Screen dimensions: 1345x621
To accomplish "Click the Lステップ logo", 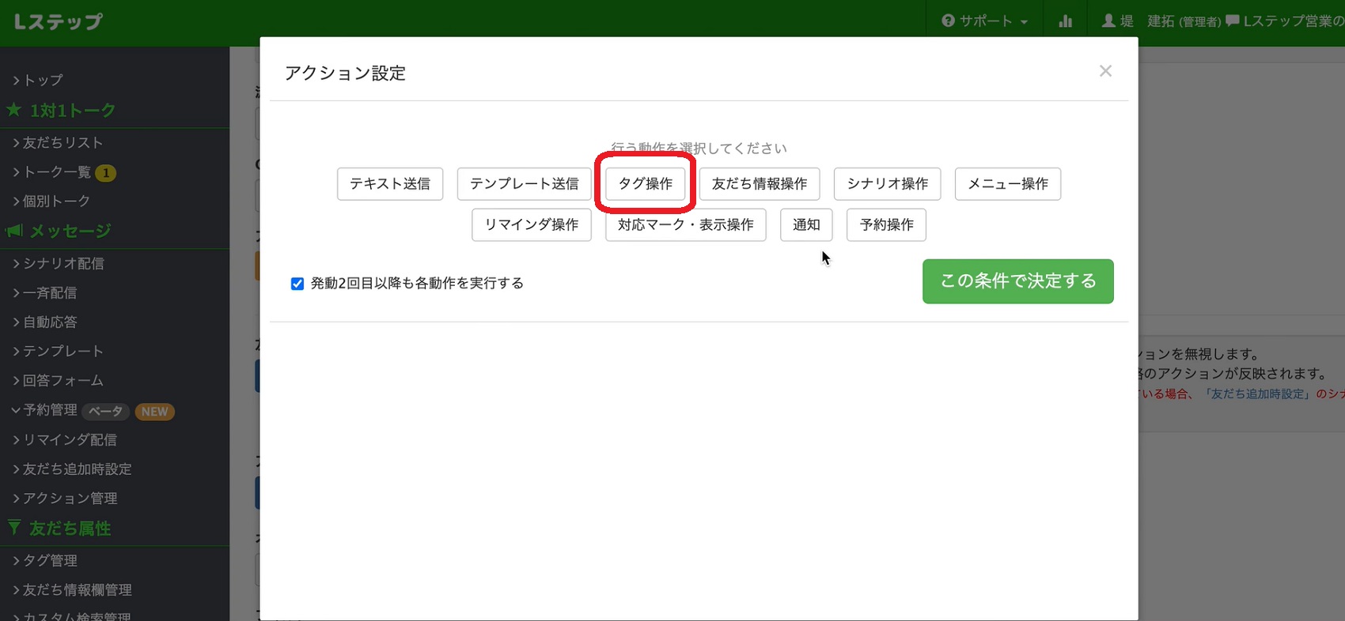I will 58,21.
